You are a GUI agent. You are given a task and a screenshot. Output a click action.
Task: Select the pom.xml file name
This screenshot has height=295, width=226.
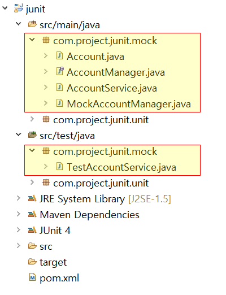59,278
